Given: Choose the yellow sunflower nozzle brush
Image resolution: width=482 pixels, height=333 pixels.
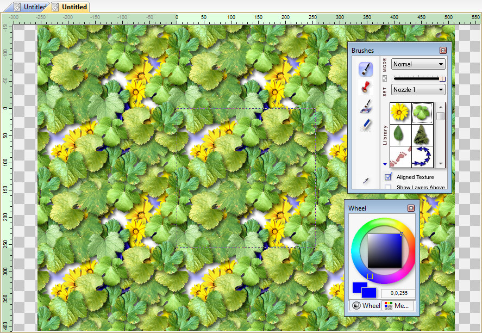Looking at the screenshot, I should coord(400,113).
